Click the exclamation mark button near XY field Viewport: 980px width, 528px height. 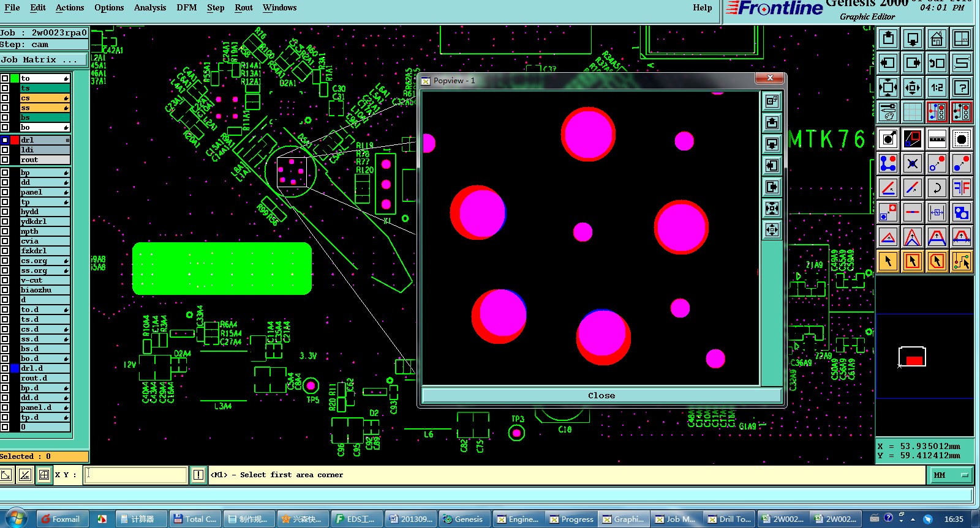point(198,475)
